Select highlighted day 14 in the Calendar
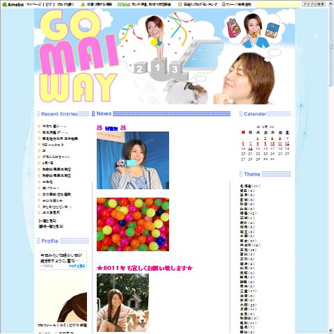Image resolution: width=334 pixels, height=334 pixels. coord(250,149)
